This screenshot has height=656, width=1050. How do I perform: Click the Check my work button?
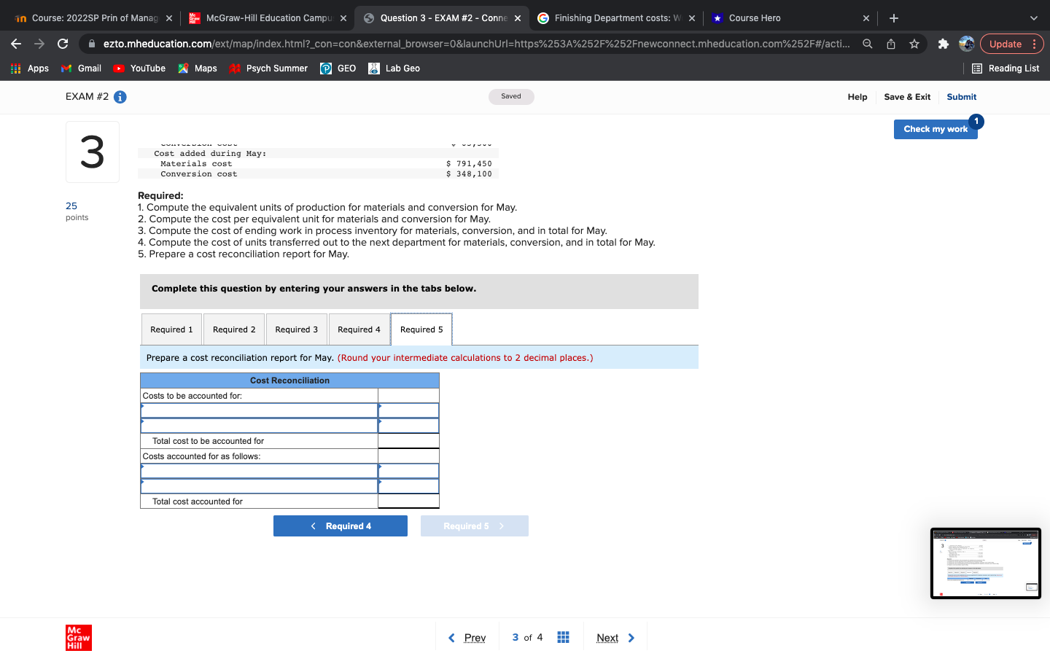pos(936,128)
